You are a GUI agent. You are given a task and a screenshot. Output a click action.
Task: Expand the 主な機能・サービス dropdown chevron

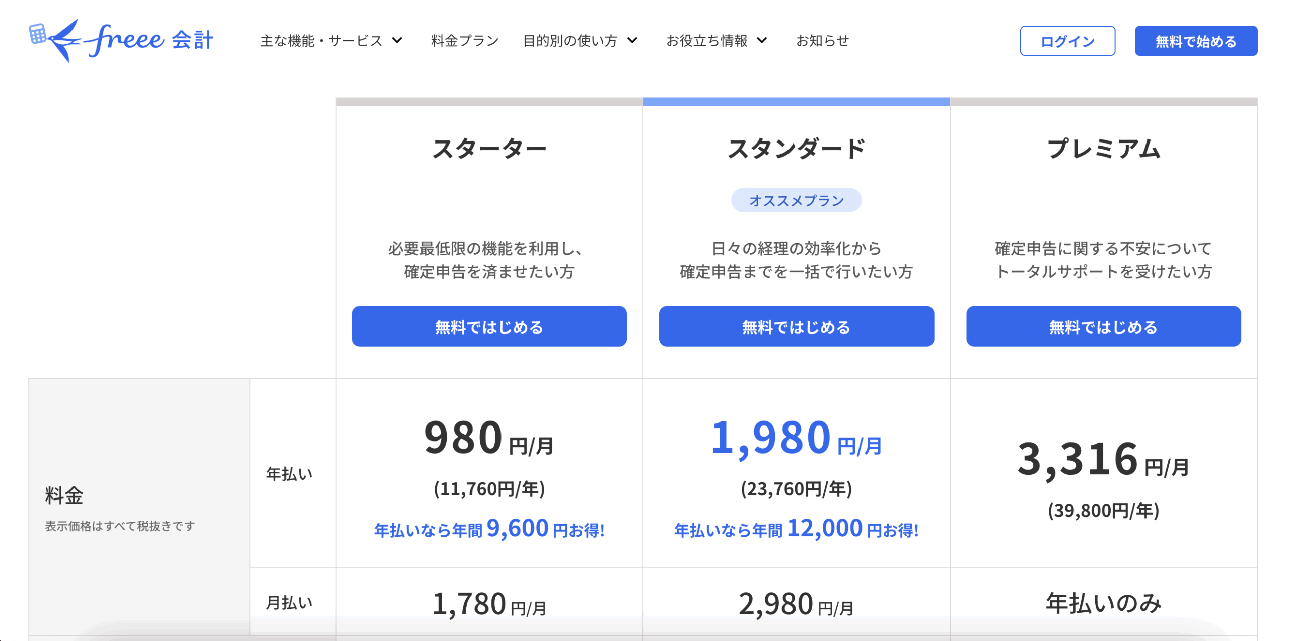[x=397, y=40]
